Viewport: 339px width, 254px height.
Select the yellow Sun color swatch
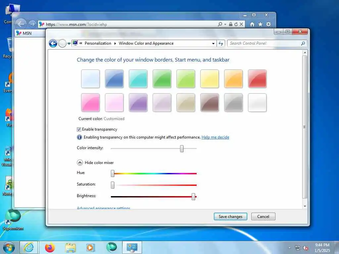(x=210, y=79)
